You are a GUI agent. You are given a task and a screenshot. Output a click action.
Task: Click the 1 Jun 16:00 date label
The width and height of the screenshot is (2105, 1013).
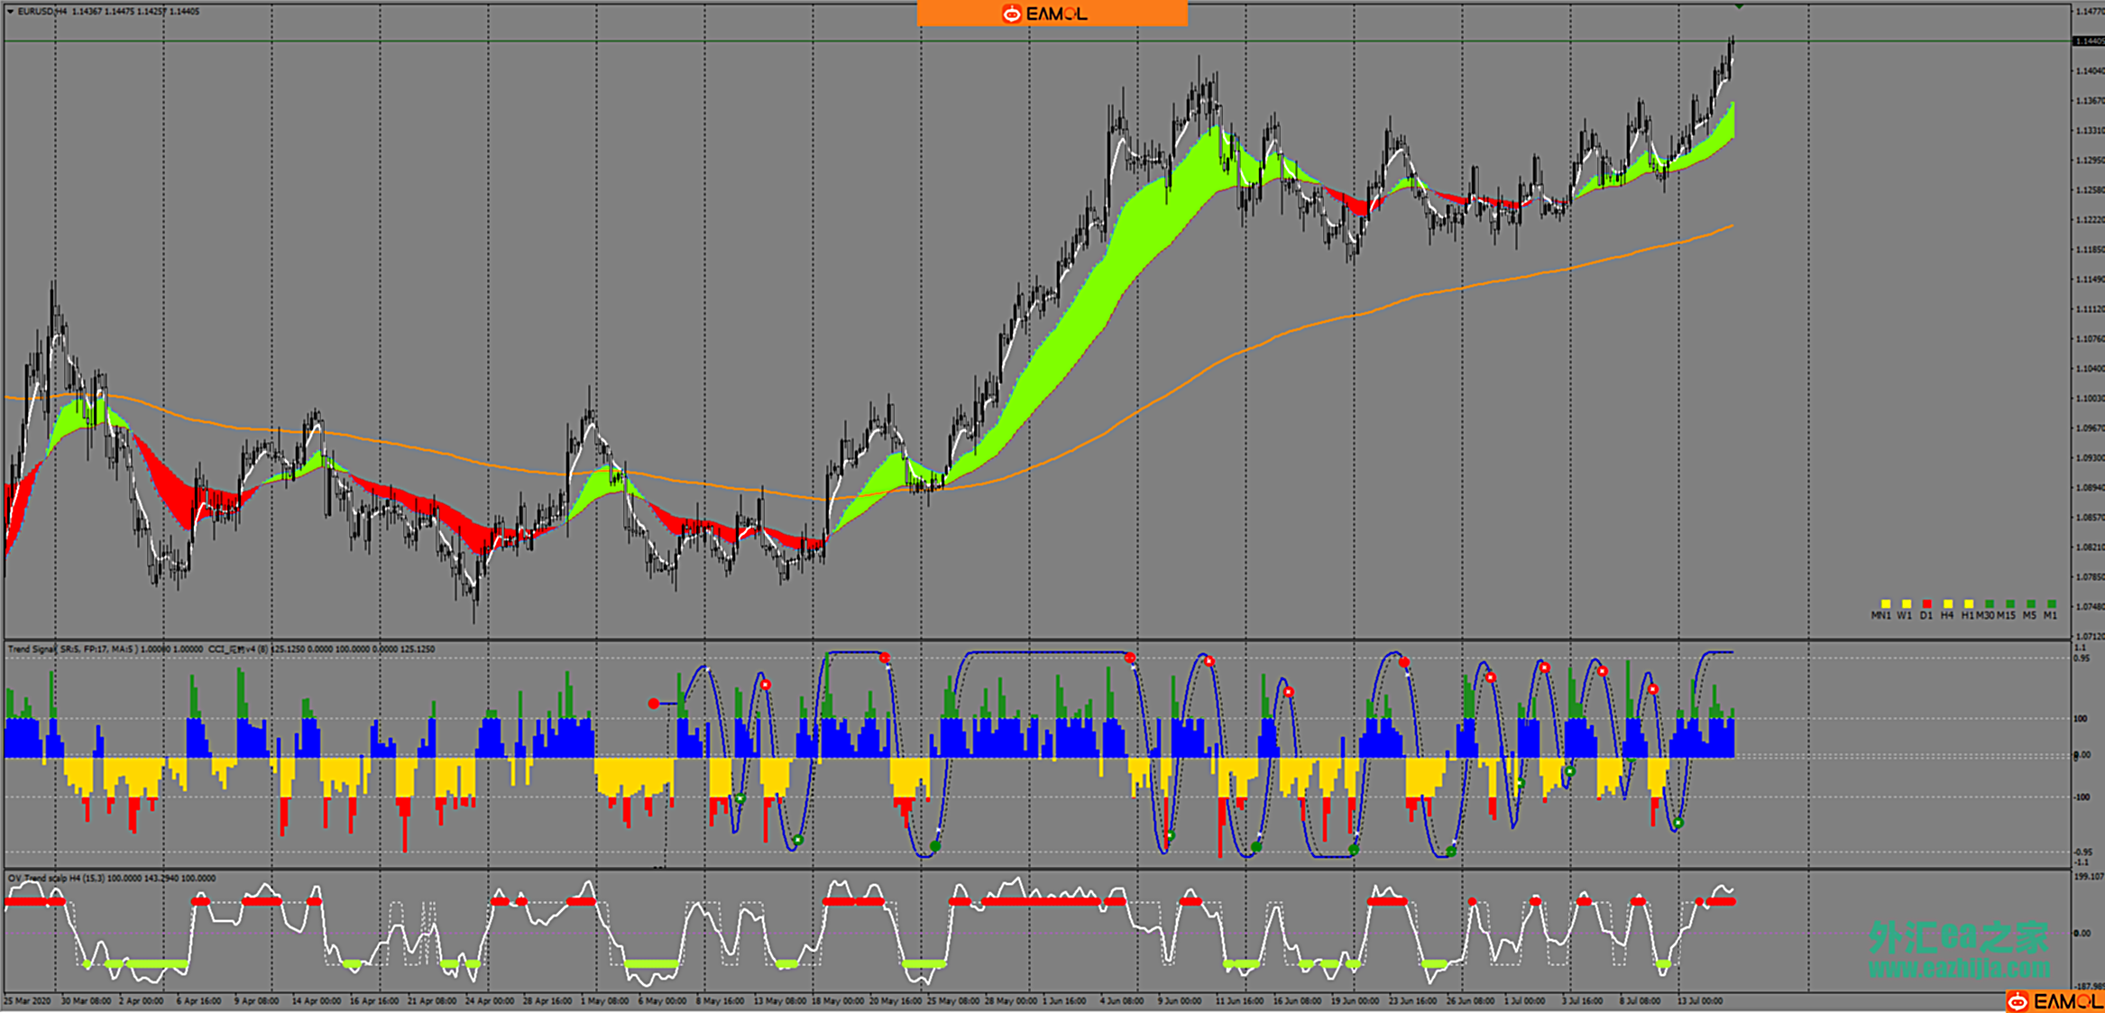click(1064, 1000)
